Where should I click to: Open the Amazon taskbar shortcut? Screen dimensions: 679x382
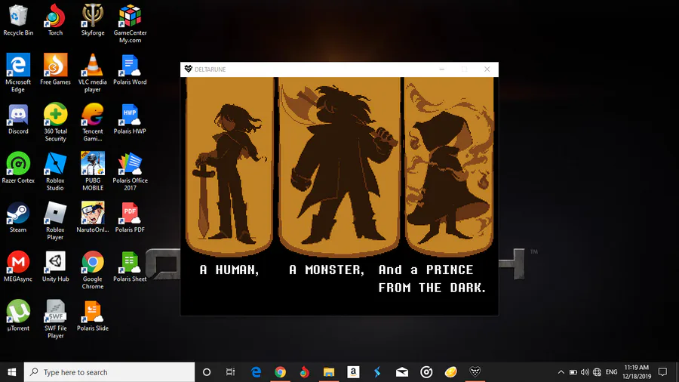click(353, 372)
